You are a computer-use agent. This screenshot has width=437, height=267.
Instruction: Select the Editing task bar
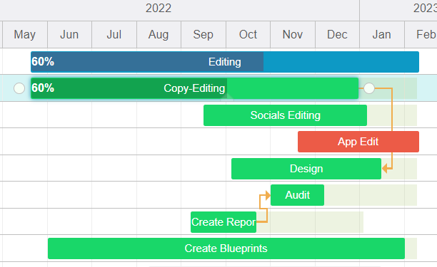(x=225, y=62)
